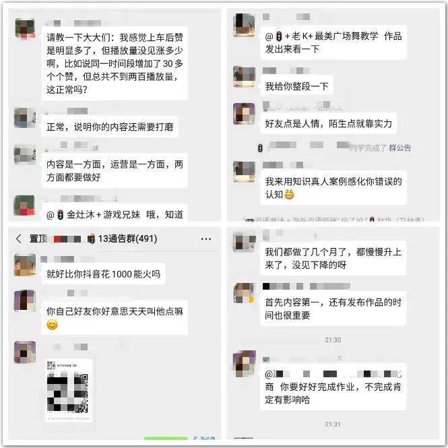Tap avatar next to 正常，说明你的内容还需要打磨
Viewport: 448px width, 448px height.
point(25,117)
